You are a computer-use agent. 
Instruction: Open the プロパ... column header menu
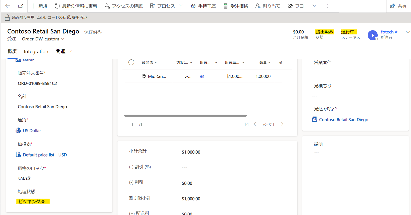click(x=184, y=63)
